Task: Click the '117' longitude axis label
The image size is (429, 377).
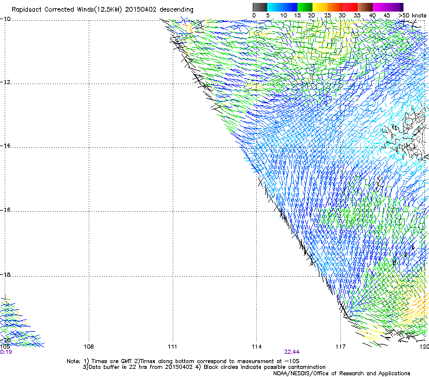Action: pyautogui.click(x=341, y=347)
